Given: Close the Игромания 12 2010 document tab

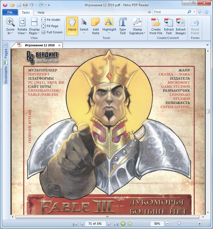Looking at the screenshot, I should point(59,45).
